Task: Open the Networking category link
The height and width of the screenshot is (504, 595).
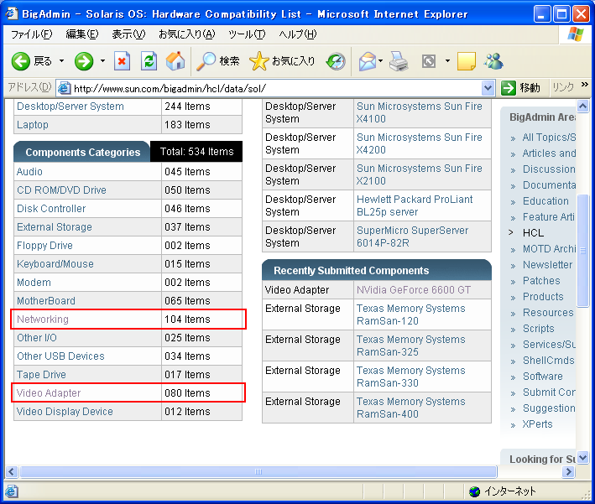Action: point(43,320)
